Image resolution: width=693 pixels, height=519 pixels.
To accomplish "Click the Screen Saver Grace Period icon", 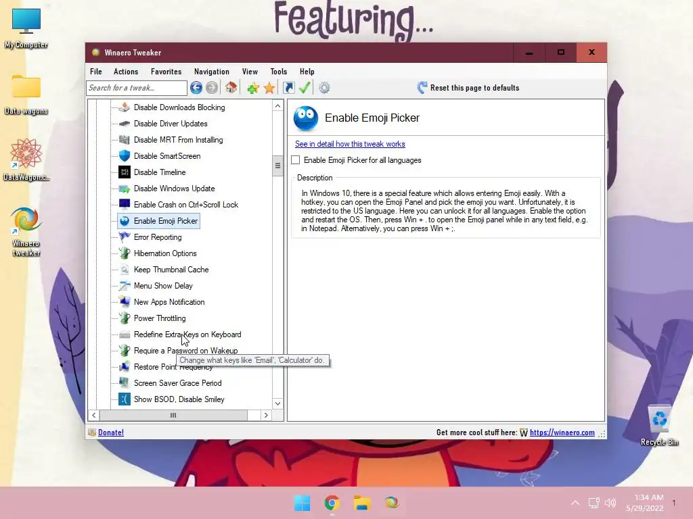I will click(125, 383).
